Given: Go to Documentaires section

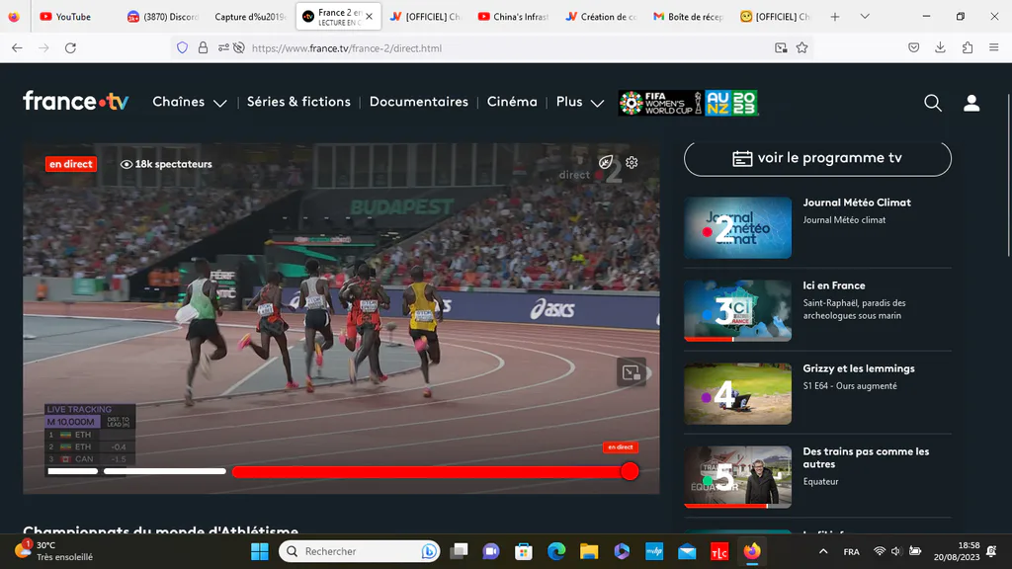Looking at the screenshot, I should [419, 102].
